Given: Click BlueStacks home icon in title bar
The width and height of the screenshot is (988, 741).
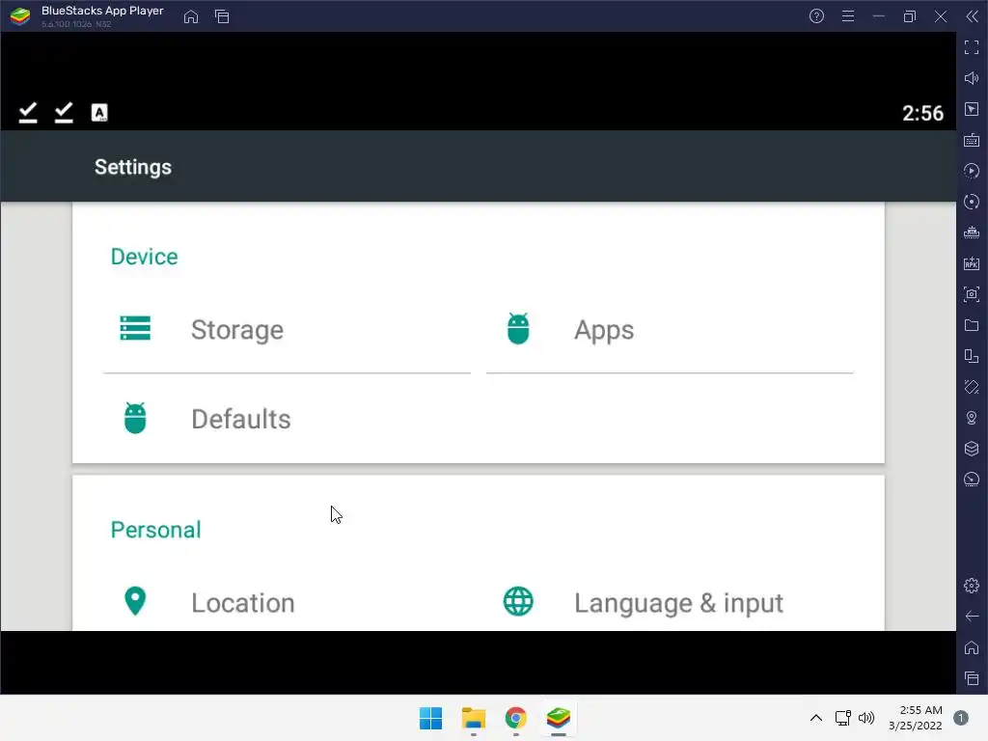Looking at the screenshot, I should (x=191, y=16).
